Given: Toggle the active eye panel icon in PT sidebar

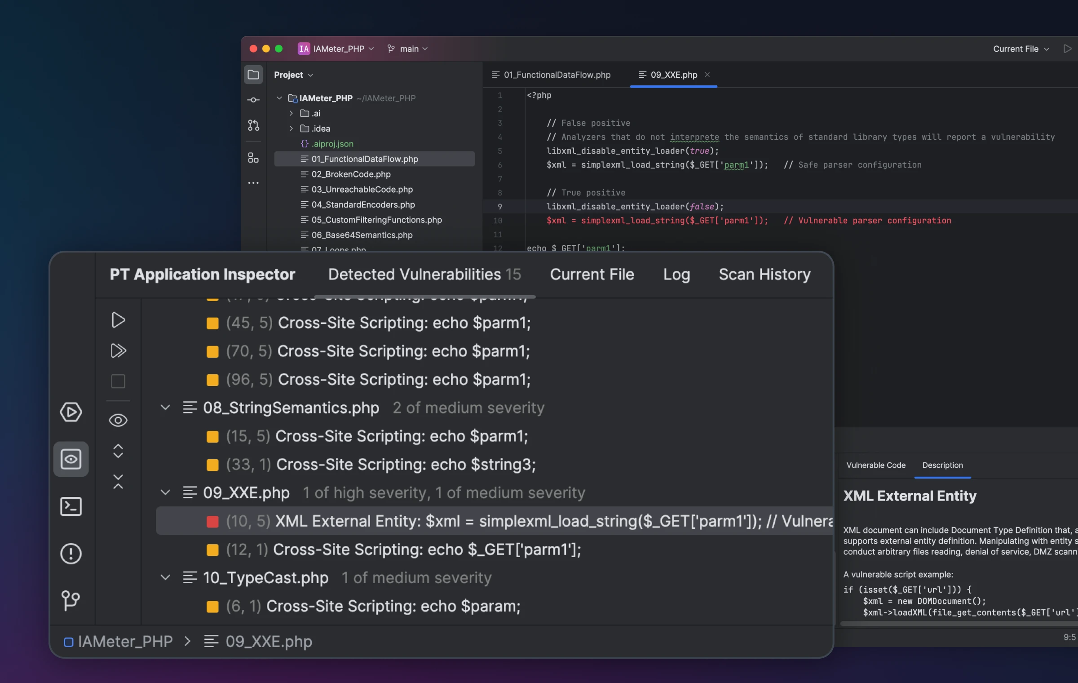Looking at the screenshot, I should coord(71,459).
